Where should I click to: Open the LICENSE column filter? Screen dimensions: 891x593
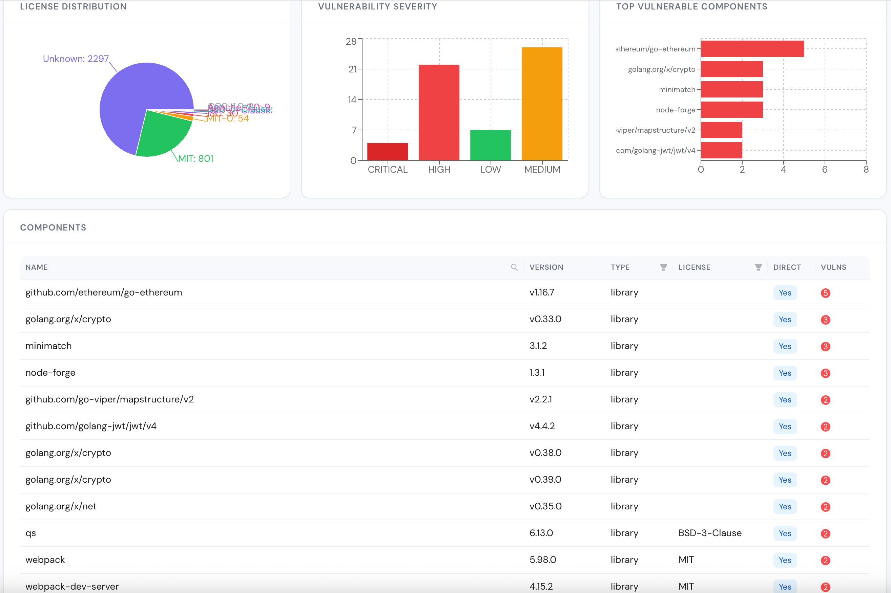pos(758,267)
